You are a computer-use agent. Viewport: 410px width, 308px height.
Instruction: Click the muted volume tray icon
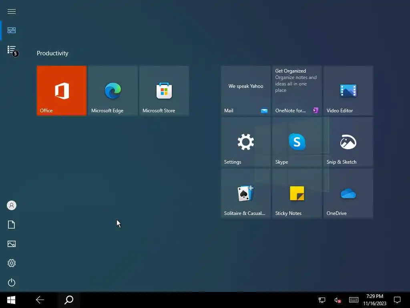click(x=338, y=300)
